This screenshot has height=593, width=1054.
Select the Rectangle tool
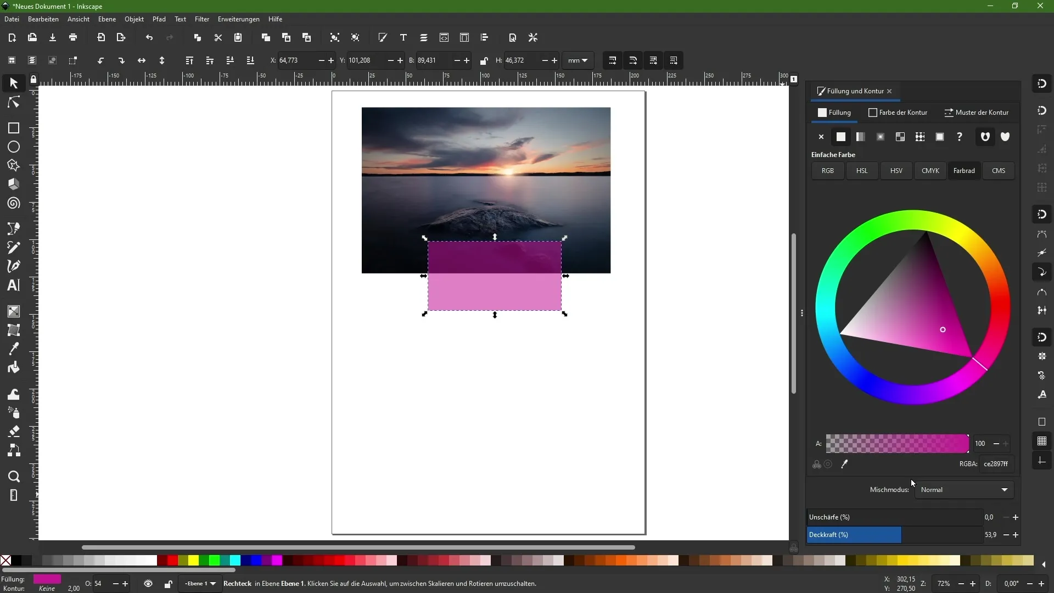pyautogui.click(x=14, y=128)
